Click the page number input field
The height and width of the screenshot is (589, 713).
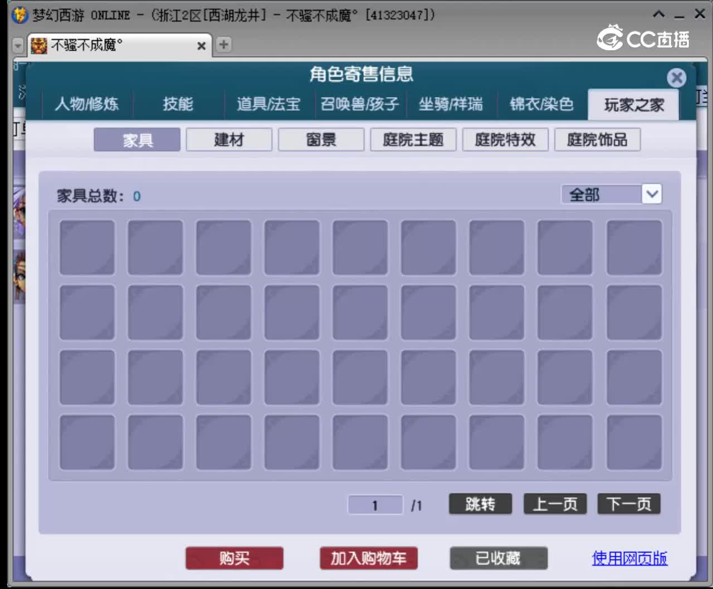(375, 505)
